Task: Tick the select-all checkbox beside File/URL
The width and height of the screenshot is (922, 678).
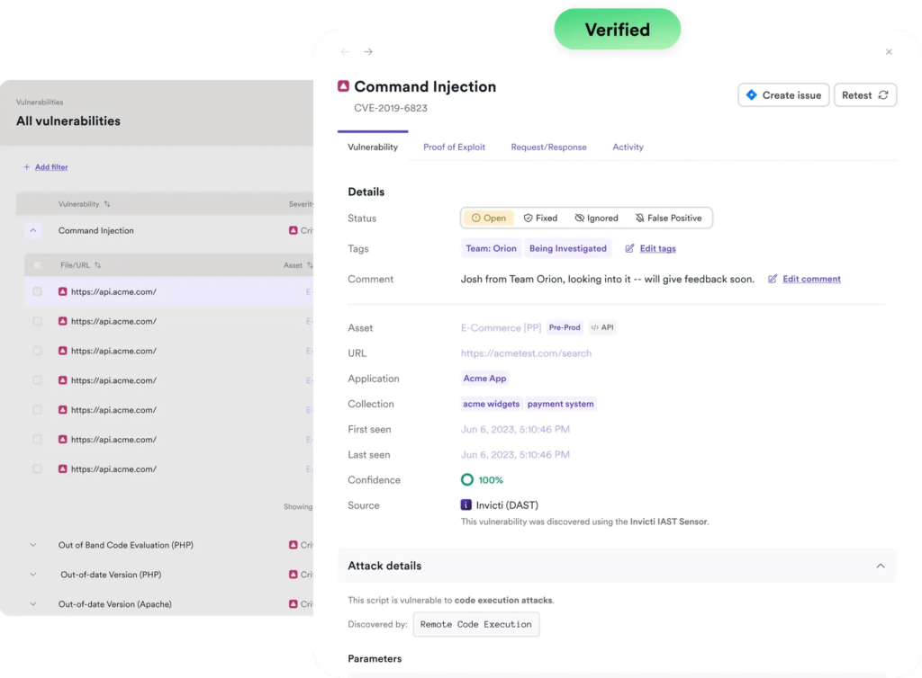Action: (x=38, y=265)
